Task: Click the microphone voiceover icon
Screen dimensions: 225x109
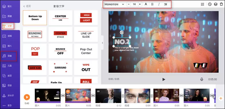Action: (x=202, y=79)
